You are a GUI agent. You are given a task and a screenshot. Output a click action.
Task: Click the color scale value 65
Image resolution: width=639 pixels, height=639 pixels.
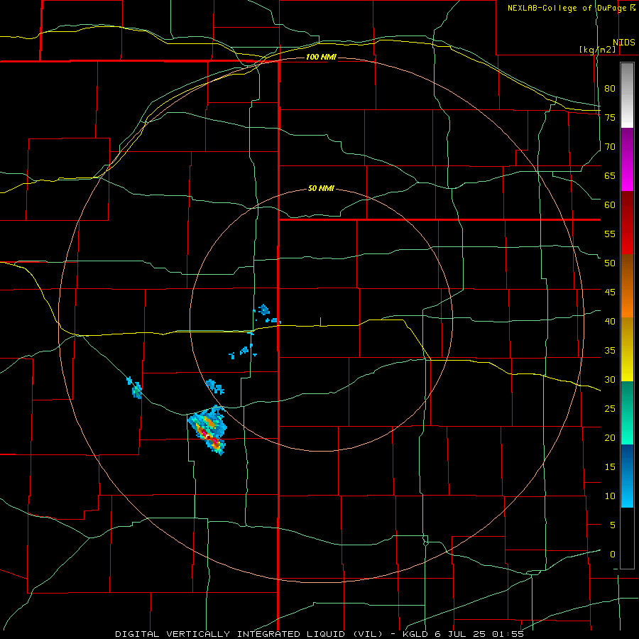[610, 175]
